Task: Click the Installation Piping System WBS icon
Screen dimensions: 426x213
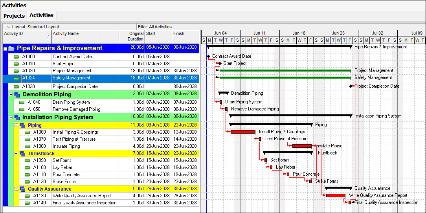Action: click(x=17, y=118)
